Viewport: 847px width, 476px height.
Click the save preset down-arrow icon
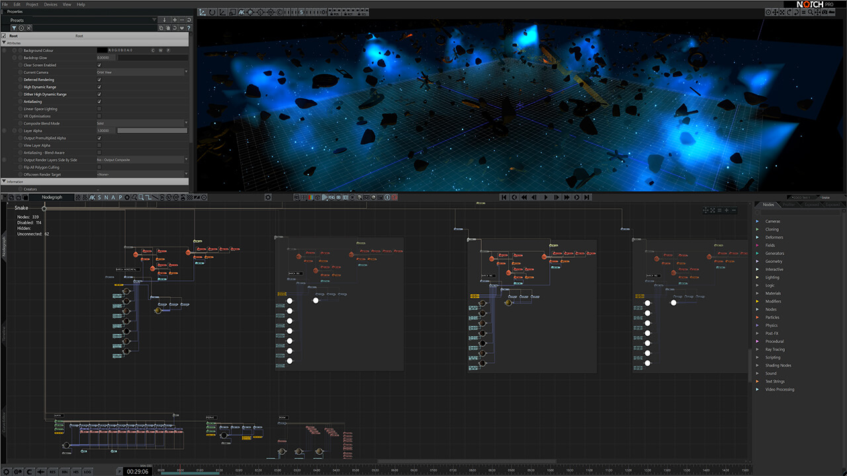pyautogui.click(x=164, y=20)
